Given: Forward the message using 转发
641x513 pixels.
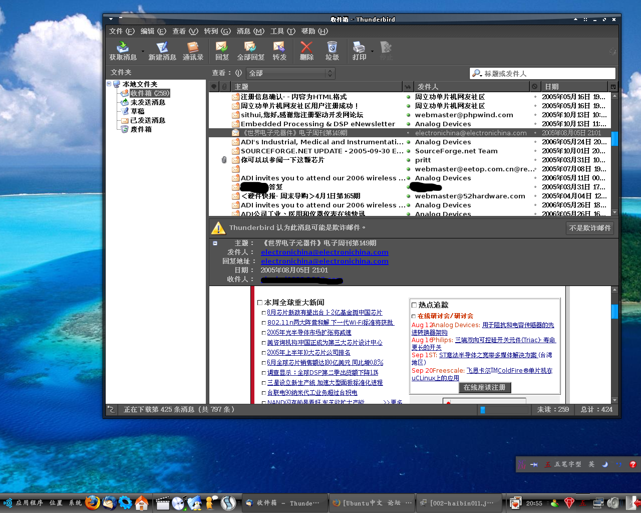Looking at the screenshot, I should [279, 51].
